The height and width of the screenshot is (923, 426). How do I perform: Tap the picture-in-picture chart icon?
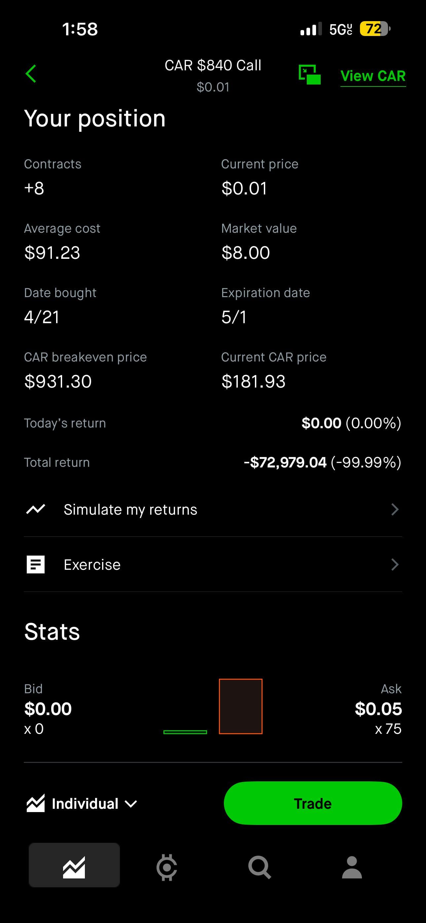click(309, 75)
